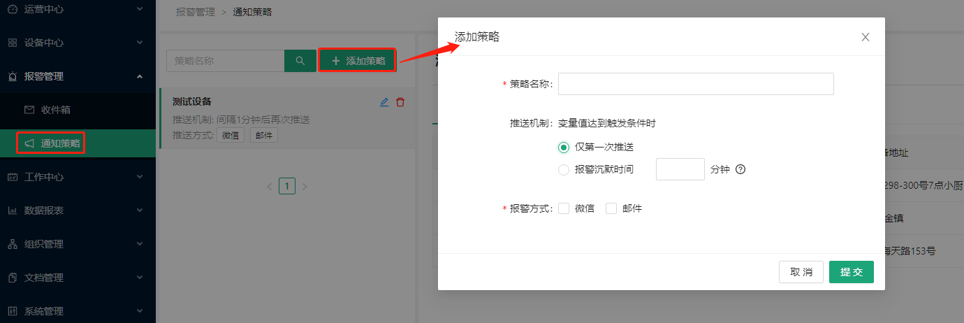964x323 pixels.
Task: Select the 仅第一次推送 radio button
Action: 564,147
